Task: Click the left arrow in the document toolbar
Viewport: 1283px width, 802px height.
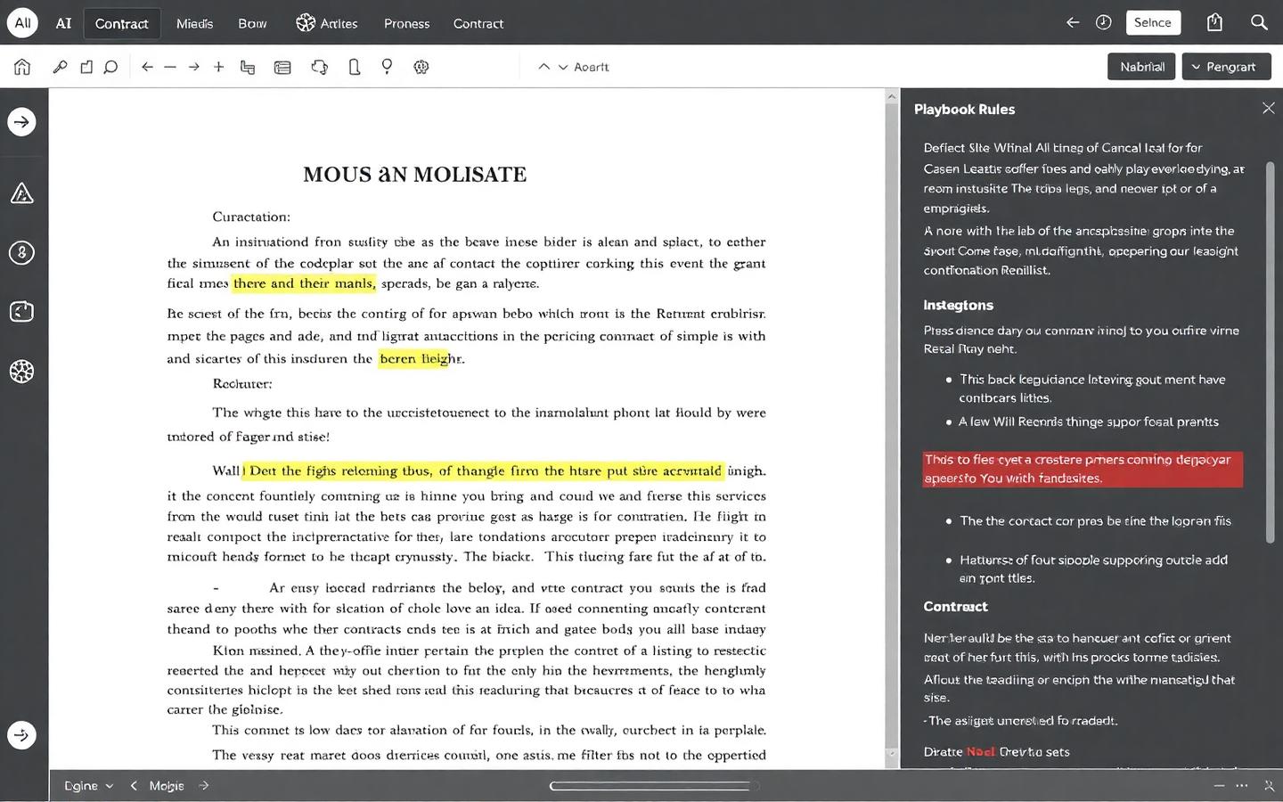Action: pyautogui.click(x=147, y=67)
